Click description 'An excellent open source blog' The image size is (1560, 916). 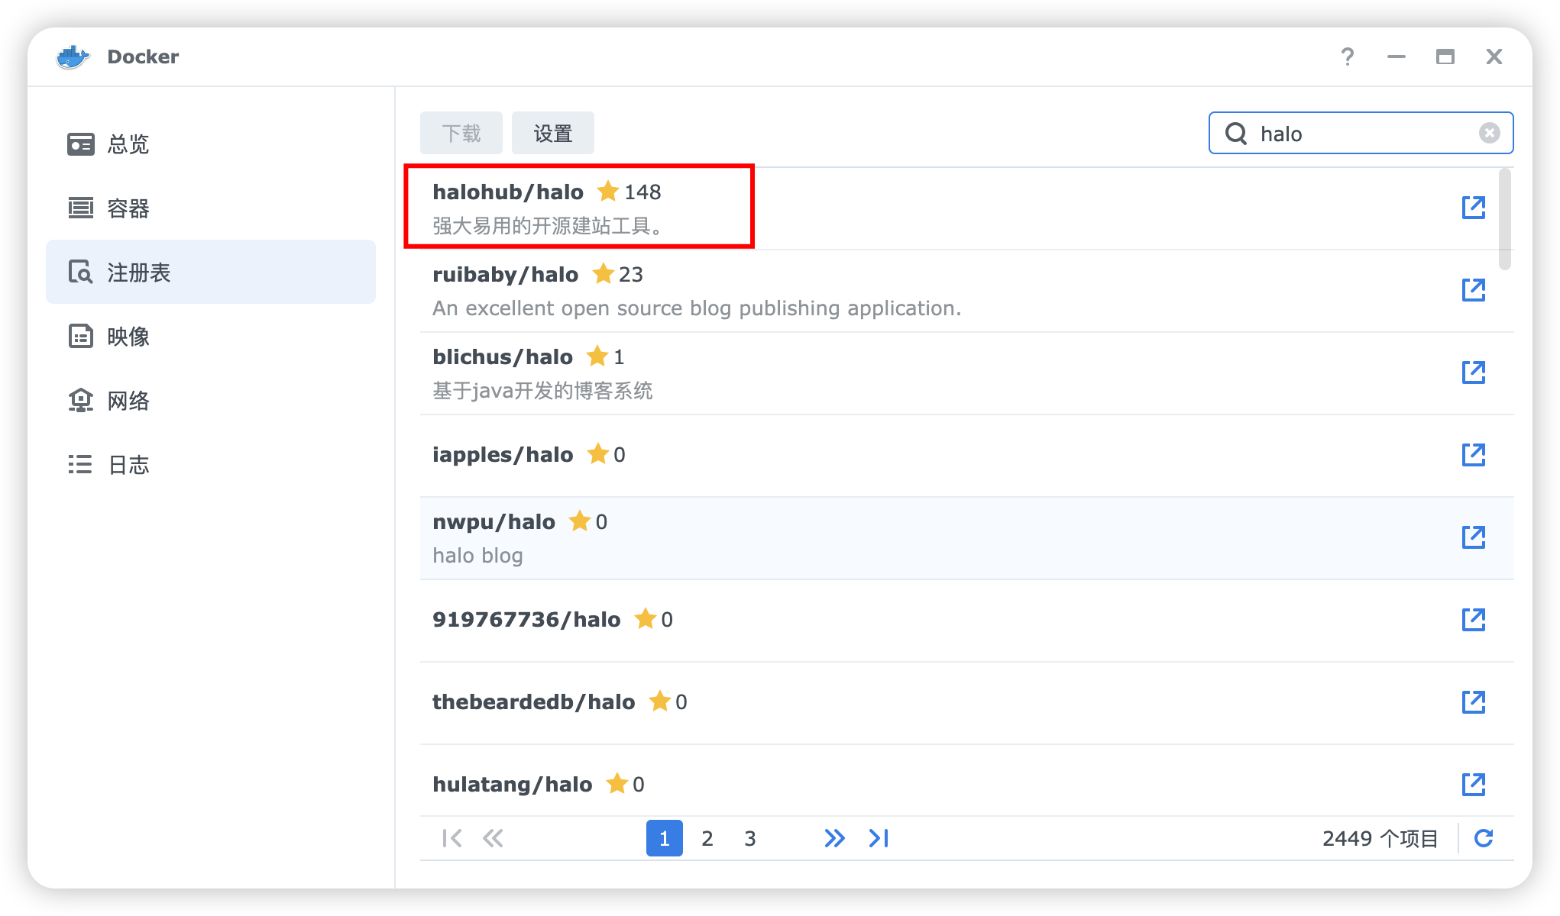pyautogui.click(x=697, y=308)
